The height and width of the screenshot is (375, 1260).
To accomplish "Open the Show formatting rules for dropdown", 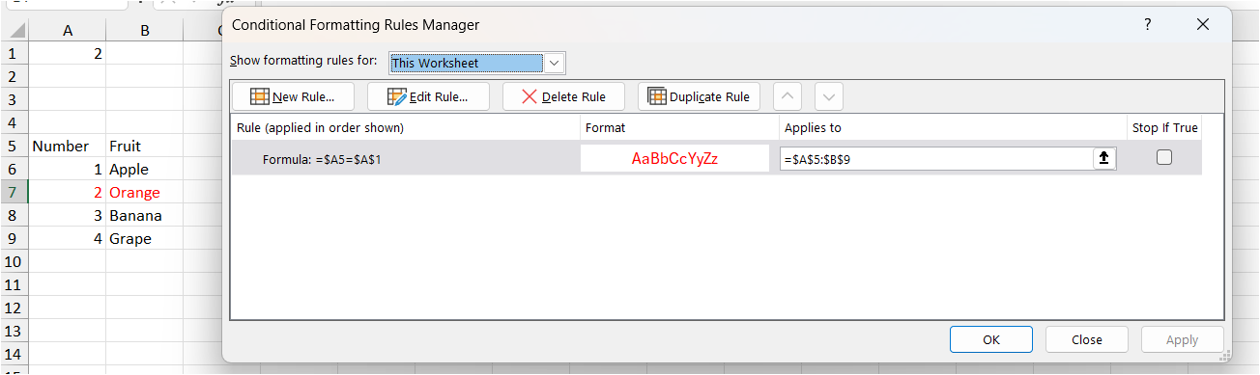I will pos(555,64).
